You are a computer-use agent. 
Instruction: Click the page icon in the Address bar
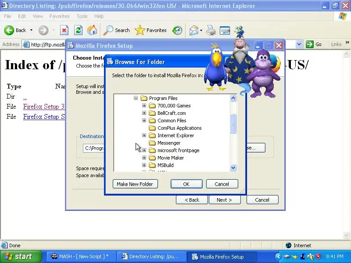point(26,44)
